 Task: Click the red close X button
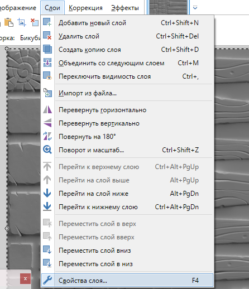coord(25,278)
